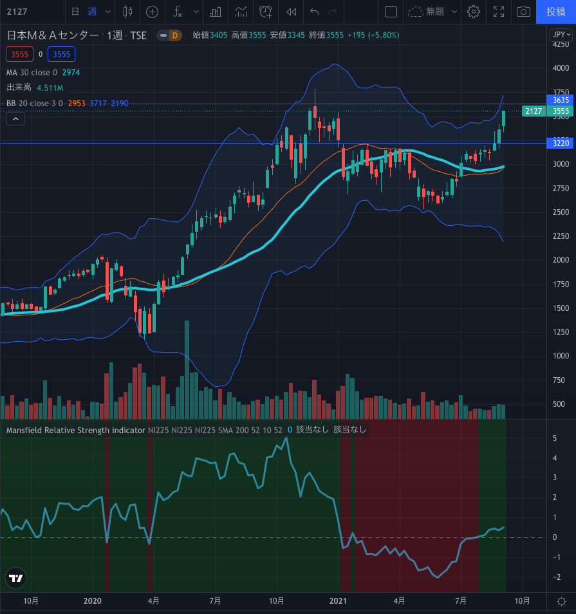Click the cloud save icon
Image resolution: width=576 pixels, height=614 pixels.
[415, 12]
